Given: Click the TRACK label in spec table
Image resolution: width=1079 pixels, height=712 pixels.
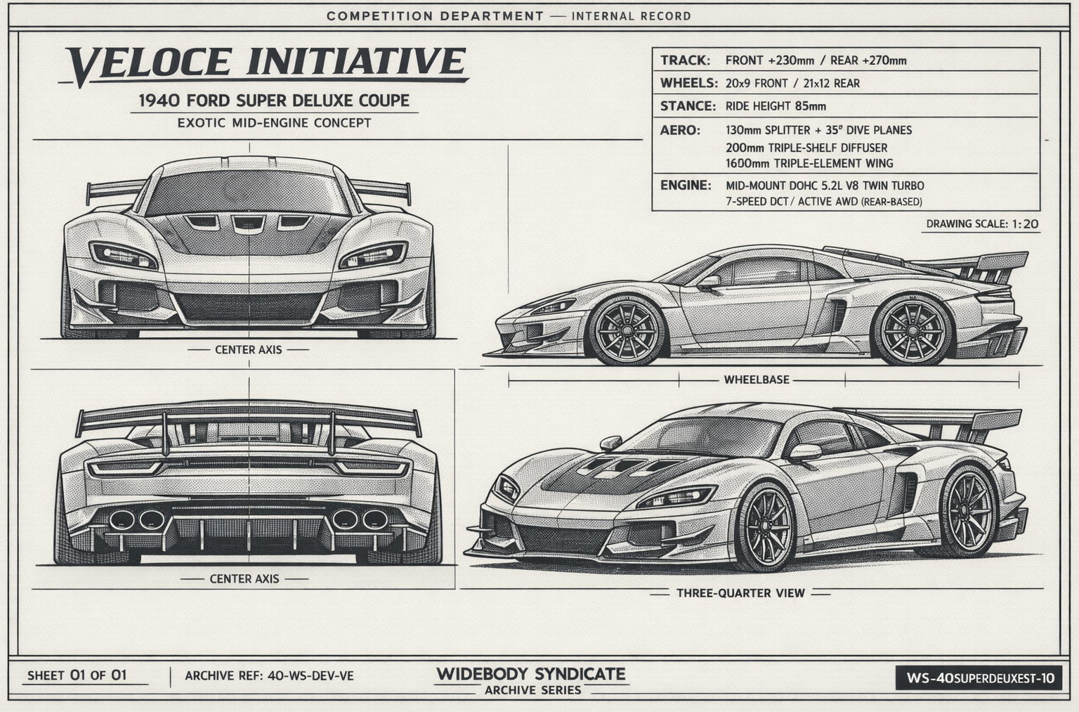Looking at the screenshot, I should (x=685, y=60).
